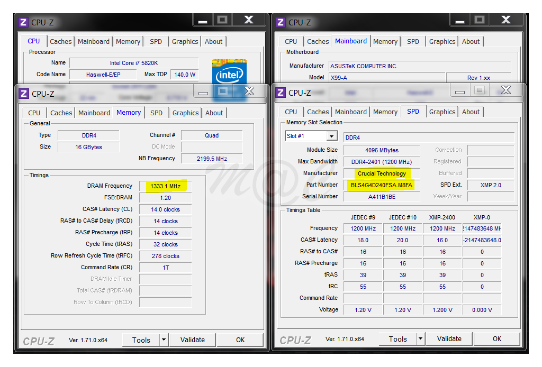Click the XMP-2400 column header
Image resolution: width=542 pixels, height=367 pixels.
(442, 217)
